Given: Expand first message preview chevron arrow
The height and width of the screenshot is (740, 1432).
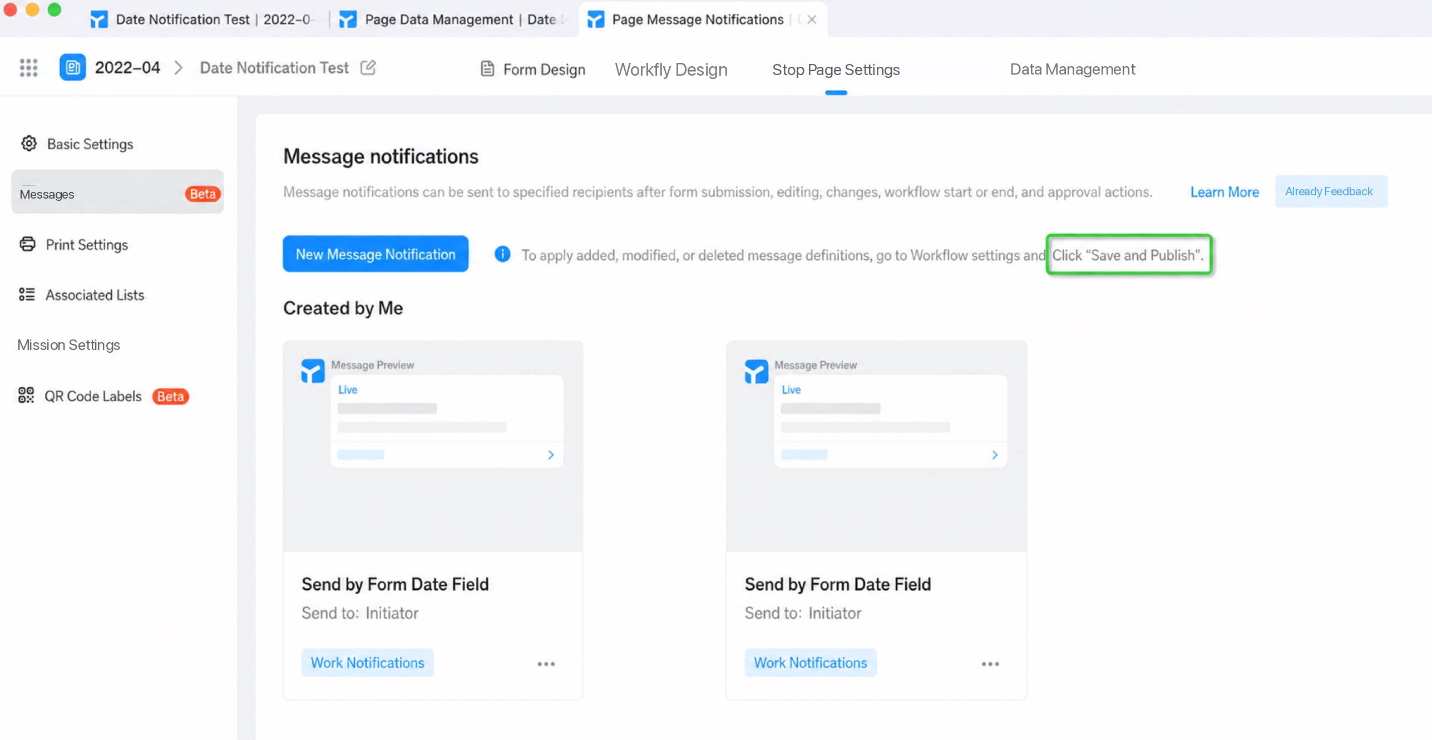Looking at the screenshot, I should click(x=551, y=455).
